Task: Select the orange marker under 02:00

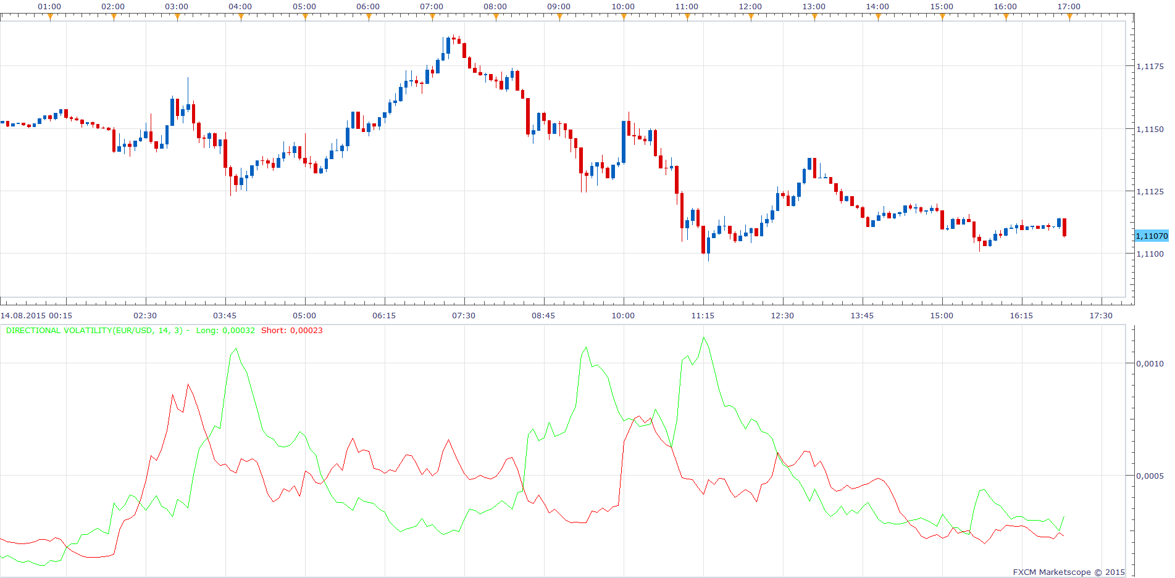Action: point(114,17)
